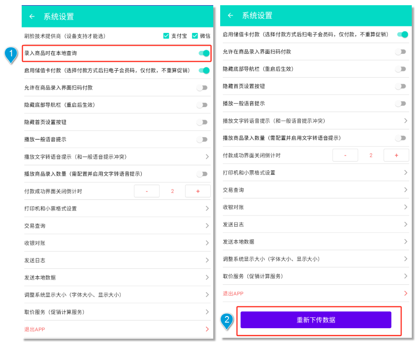Click countdown value 2 in left panel
The height and width of the screenshot is (346, 420).
click(x=172, y=191)
